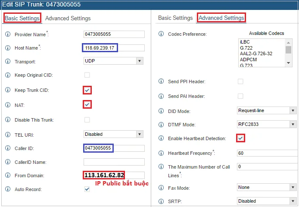Click info icon next to DTMF Mode
The height and width of the screenshot is (207, 299).
coord(161,125)
